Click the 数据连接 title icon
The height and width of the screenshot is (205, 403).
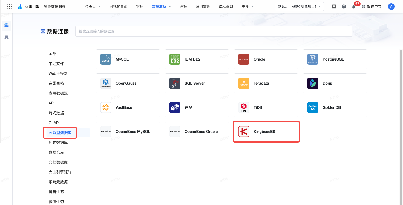point(43,31)
